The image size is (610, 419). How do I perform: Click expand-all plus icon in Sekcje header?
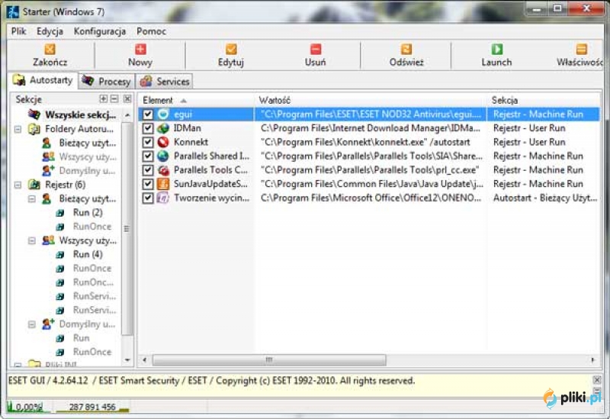[x=104, y=99]
